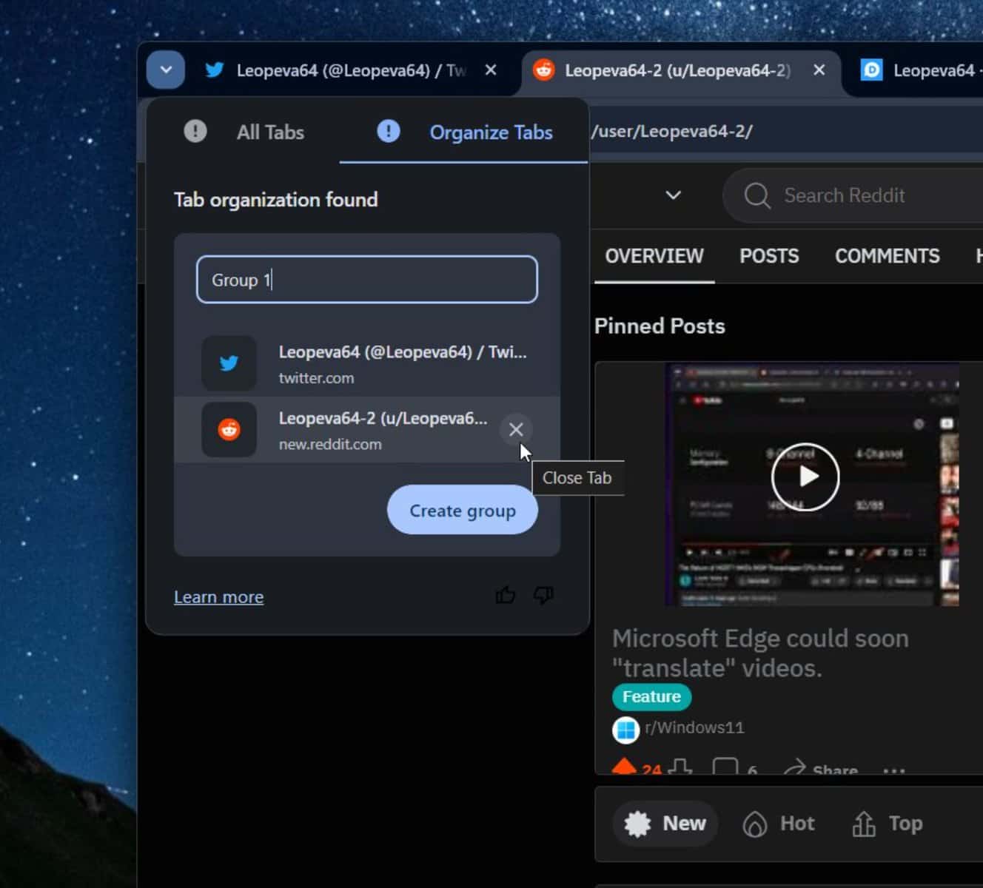
Task: Give thumbs up feedback on tab organization
Action: pyautogui.click(x=506, y=595)
